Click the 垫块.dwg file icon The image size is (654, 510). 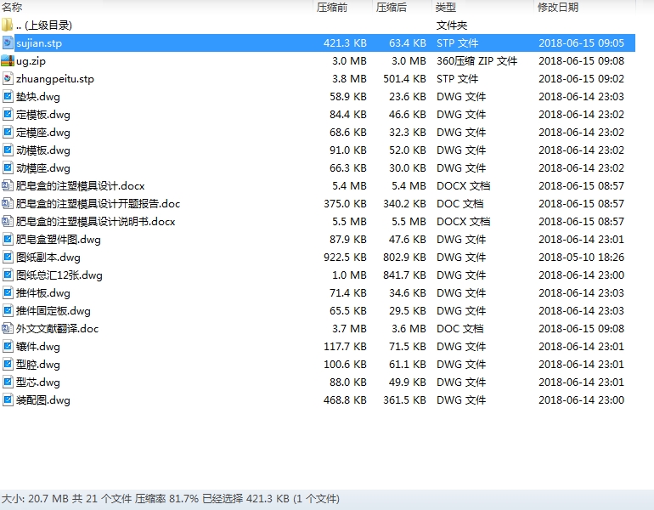[7, 97]
